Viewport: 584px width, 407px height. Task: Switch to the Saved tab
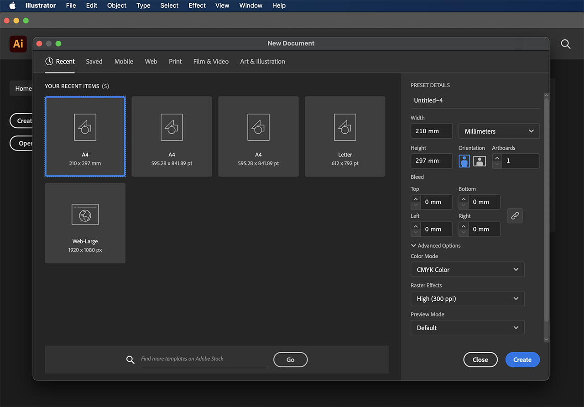point(94,61)
